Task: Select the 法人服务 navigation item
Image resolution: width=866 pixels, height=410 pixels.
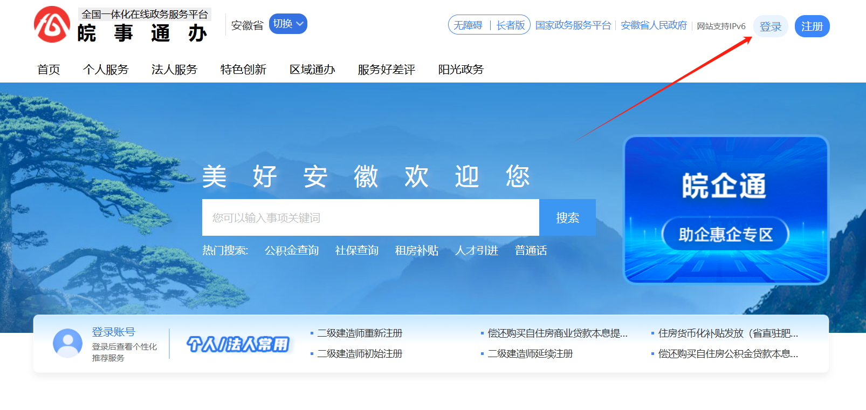Action: pyautogui.click(x=174, y=70)
